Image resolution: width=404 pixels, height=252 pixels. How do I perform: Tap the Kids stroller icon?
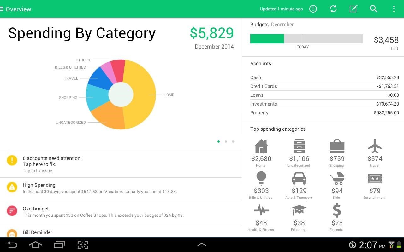click(336, 178)
